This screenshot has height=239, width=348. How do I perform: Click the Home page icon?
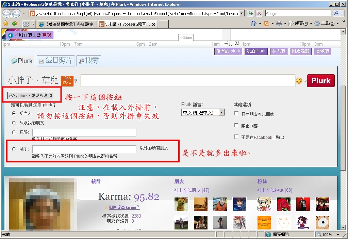click(253, 24)
